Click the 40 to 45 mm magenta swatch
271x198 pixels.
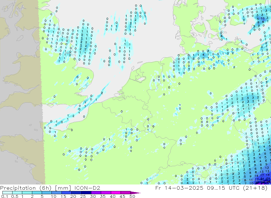(116, 193)
